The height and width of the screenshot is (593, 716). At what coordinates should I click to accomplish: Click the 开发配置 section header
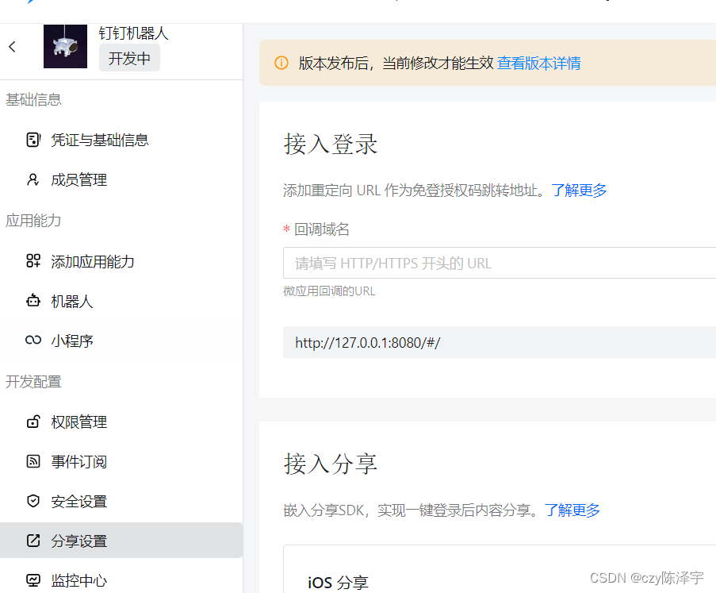33,382
